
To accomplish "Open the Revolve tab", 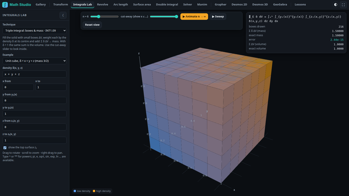I will pyautogui.click(x=103, y=4).
